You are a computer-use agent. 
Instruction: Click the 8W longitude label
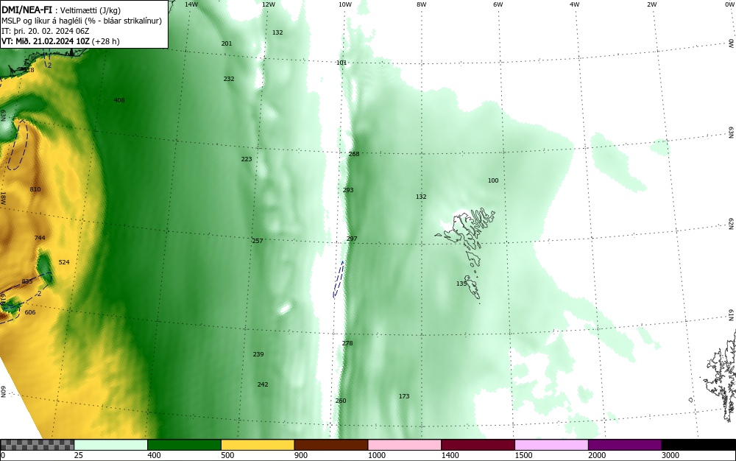422,4
